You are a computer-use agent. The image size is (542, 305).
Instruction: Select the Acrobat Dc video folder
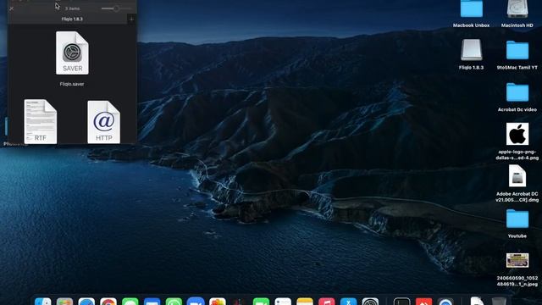(x=517, y=92)
